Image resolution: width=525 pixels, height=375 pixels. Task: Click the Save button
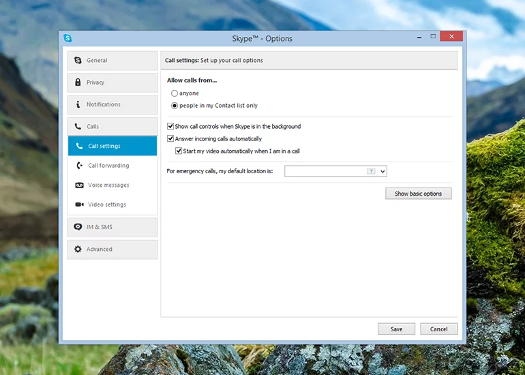click(396, 329)
